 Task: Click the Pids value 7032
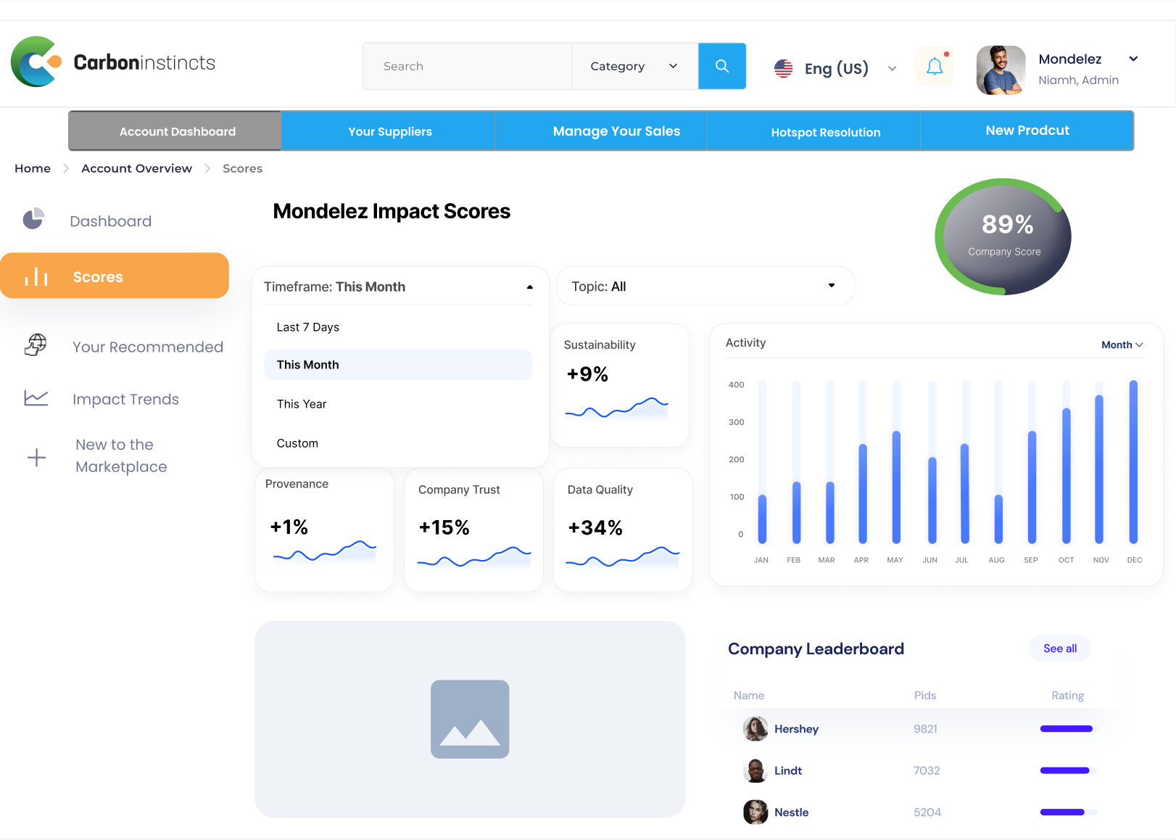(927, 770)
